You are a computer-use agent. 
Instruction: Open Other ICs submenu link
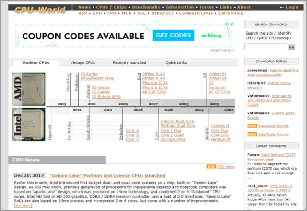(162, 13)
